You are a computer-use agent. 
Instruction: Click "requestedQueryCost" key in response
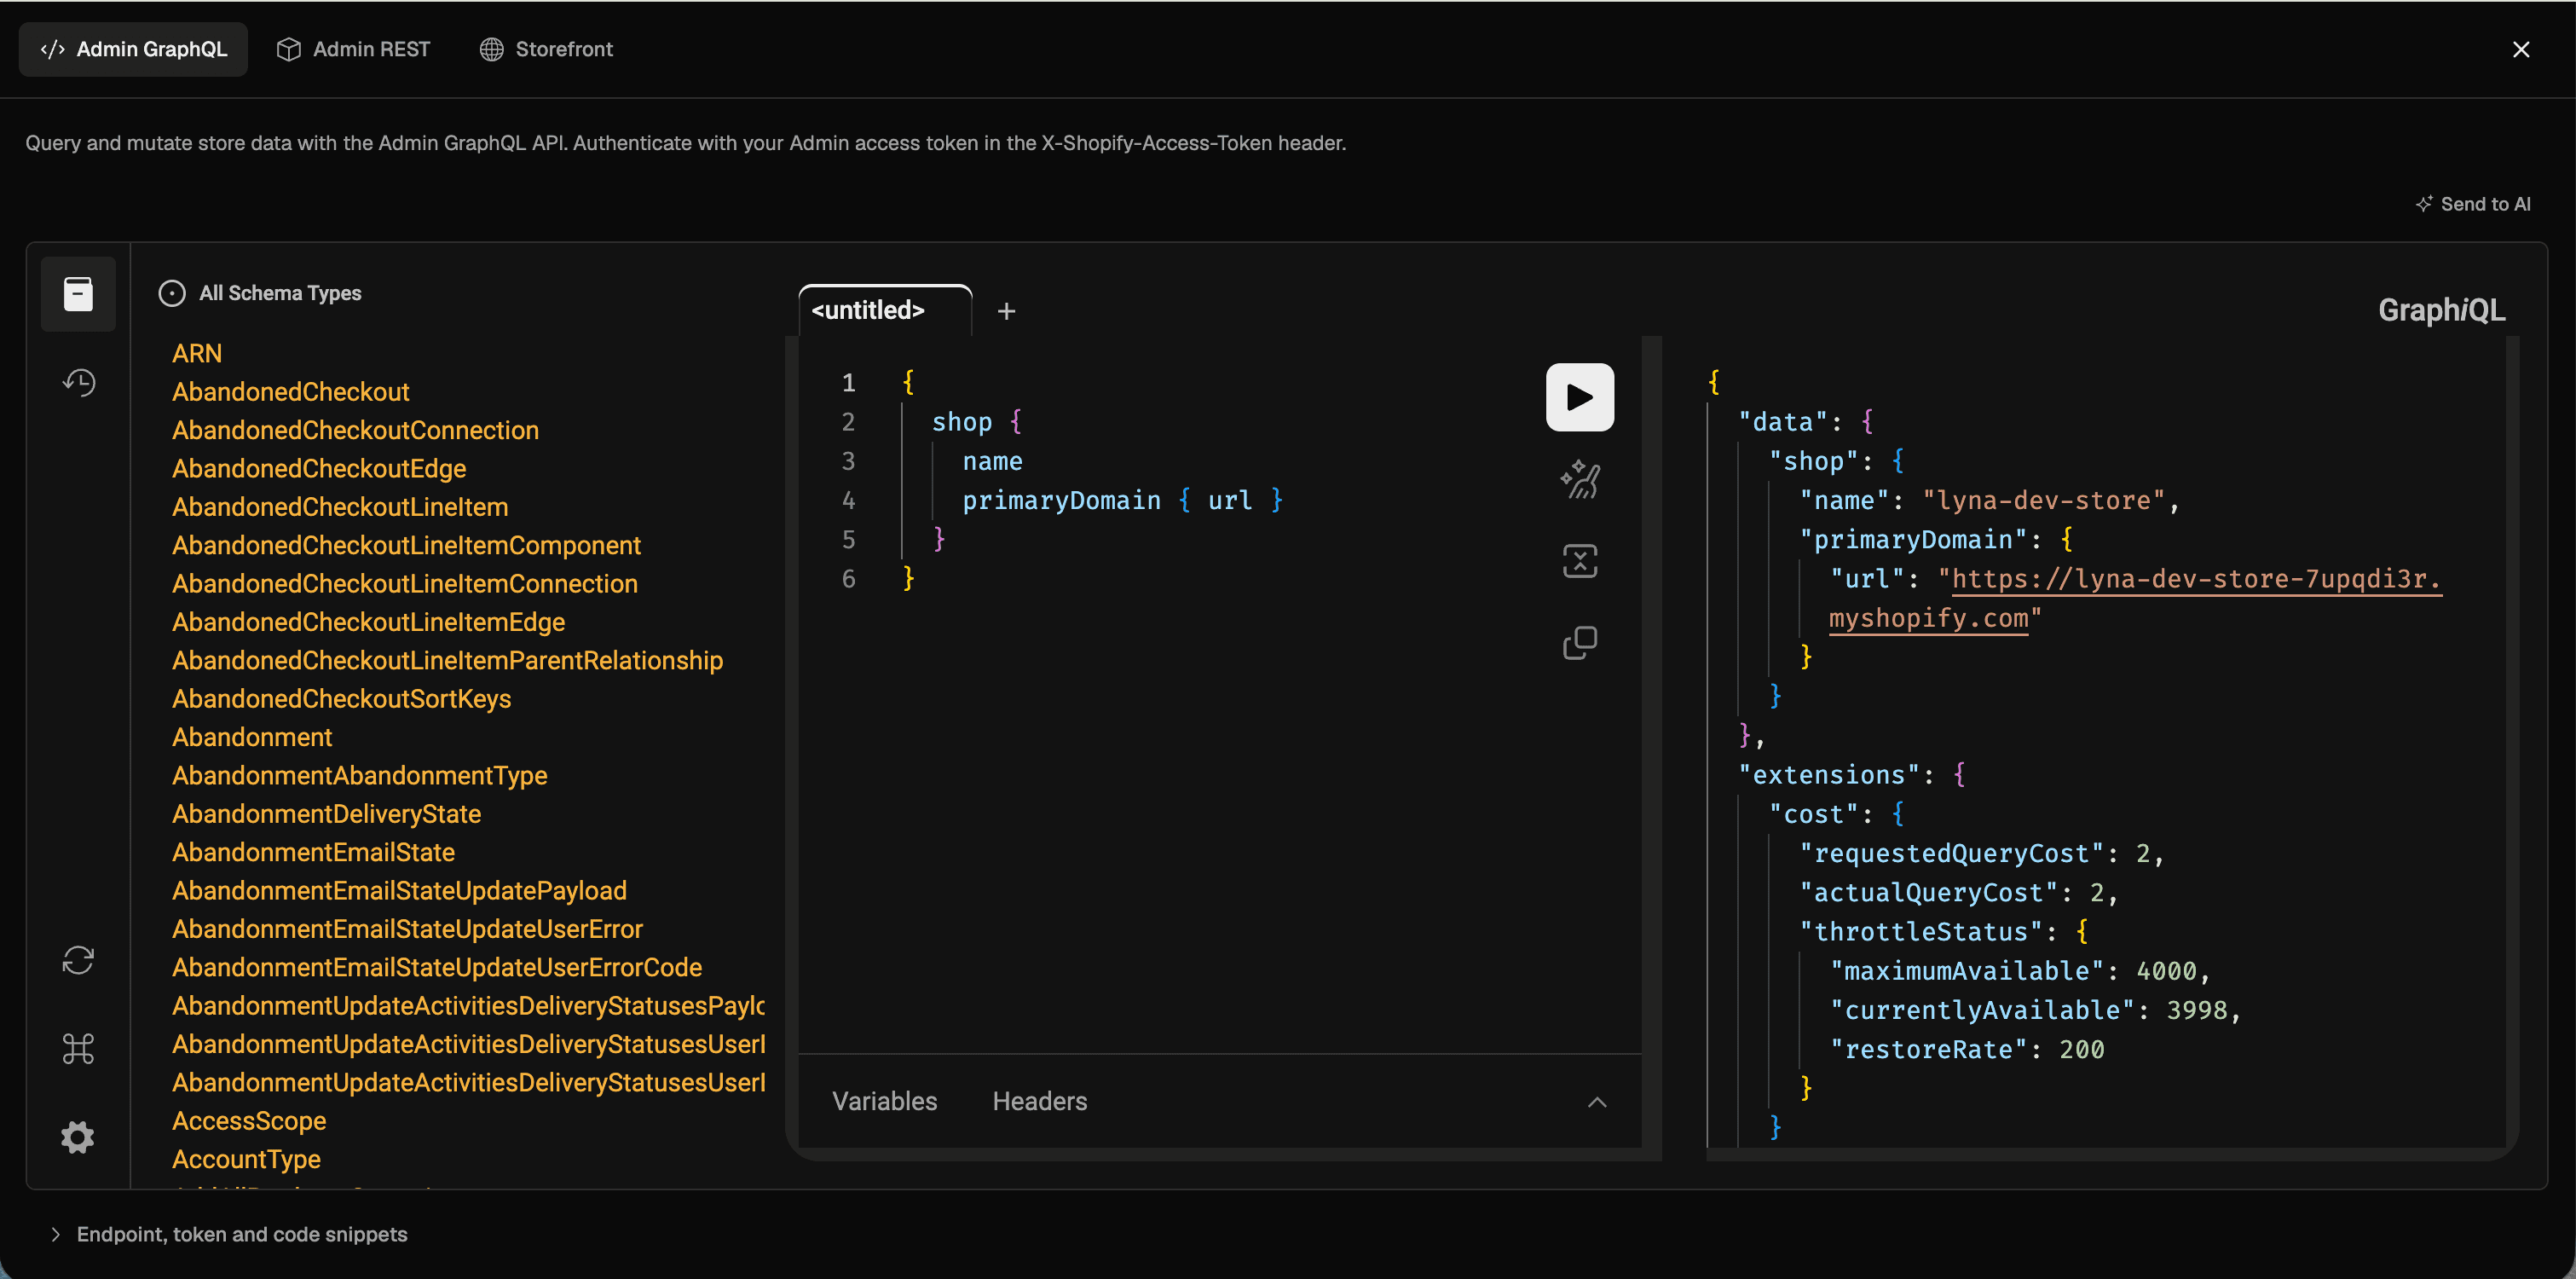coord(1951,853)
